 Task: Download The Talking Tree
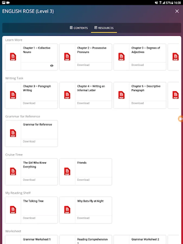pos(29,218)
